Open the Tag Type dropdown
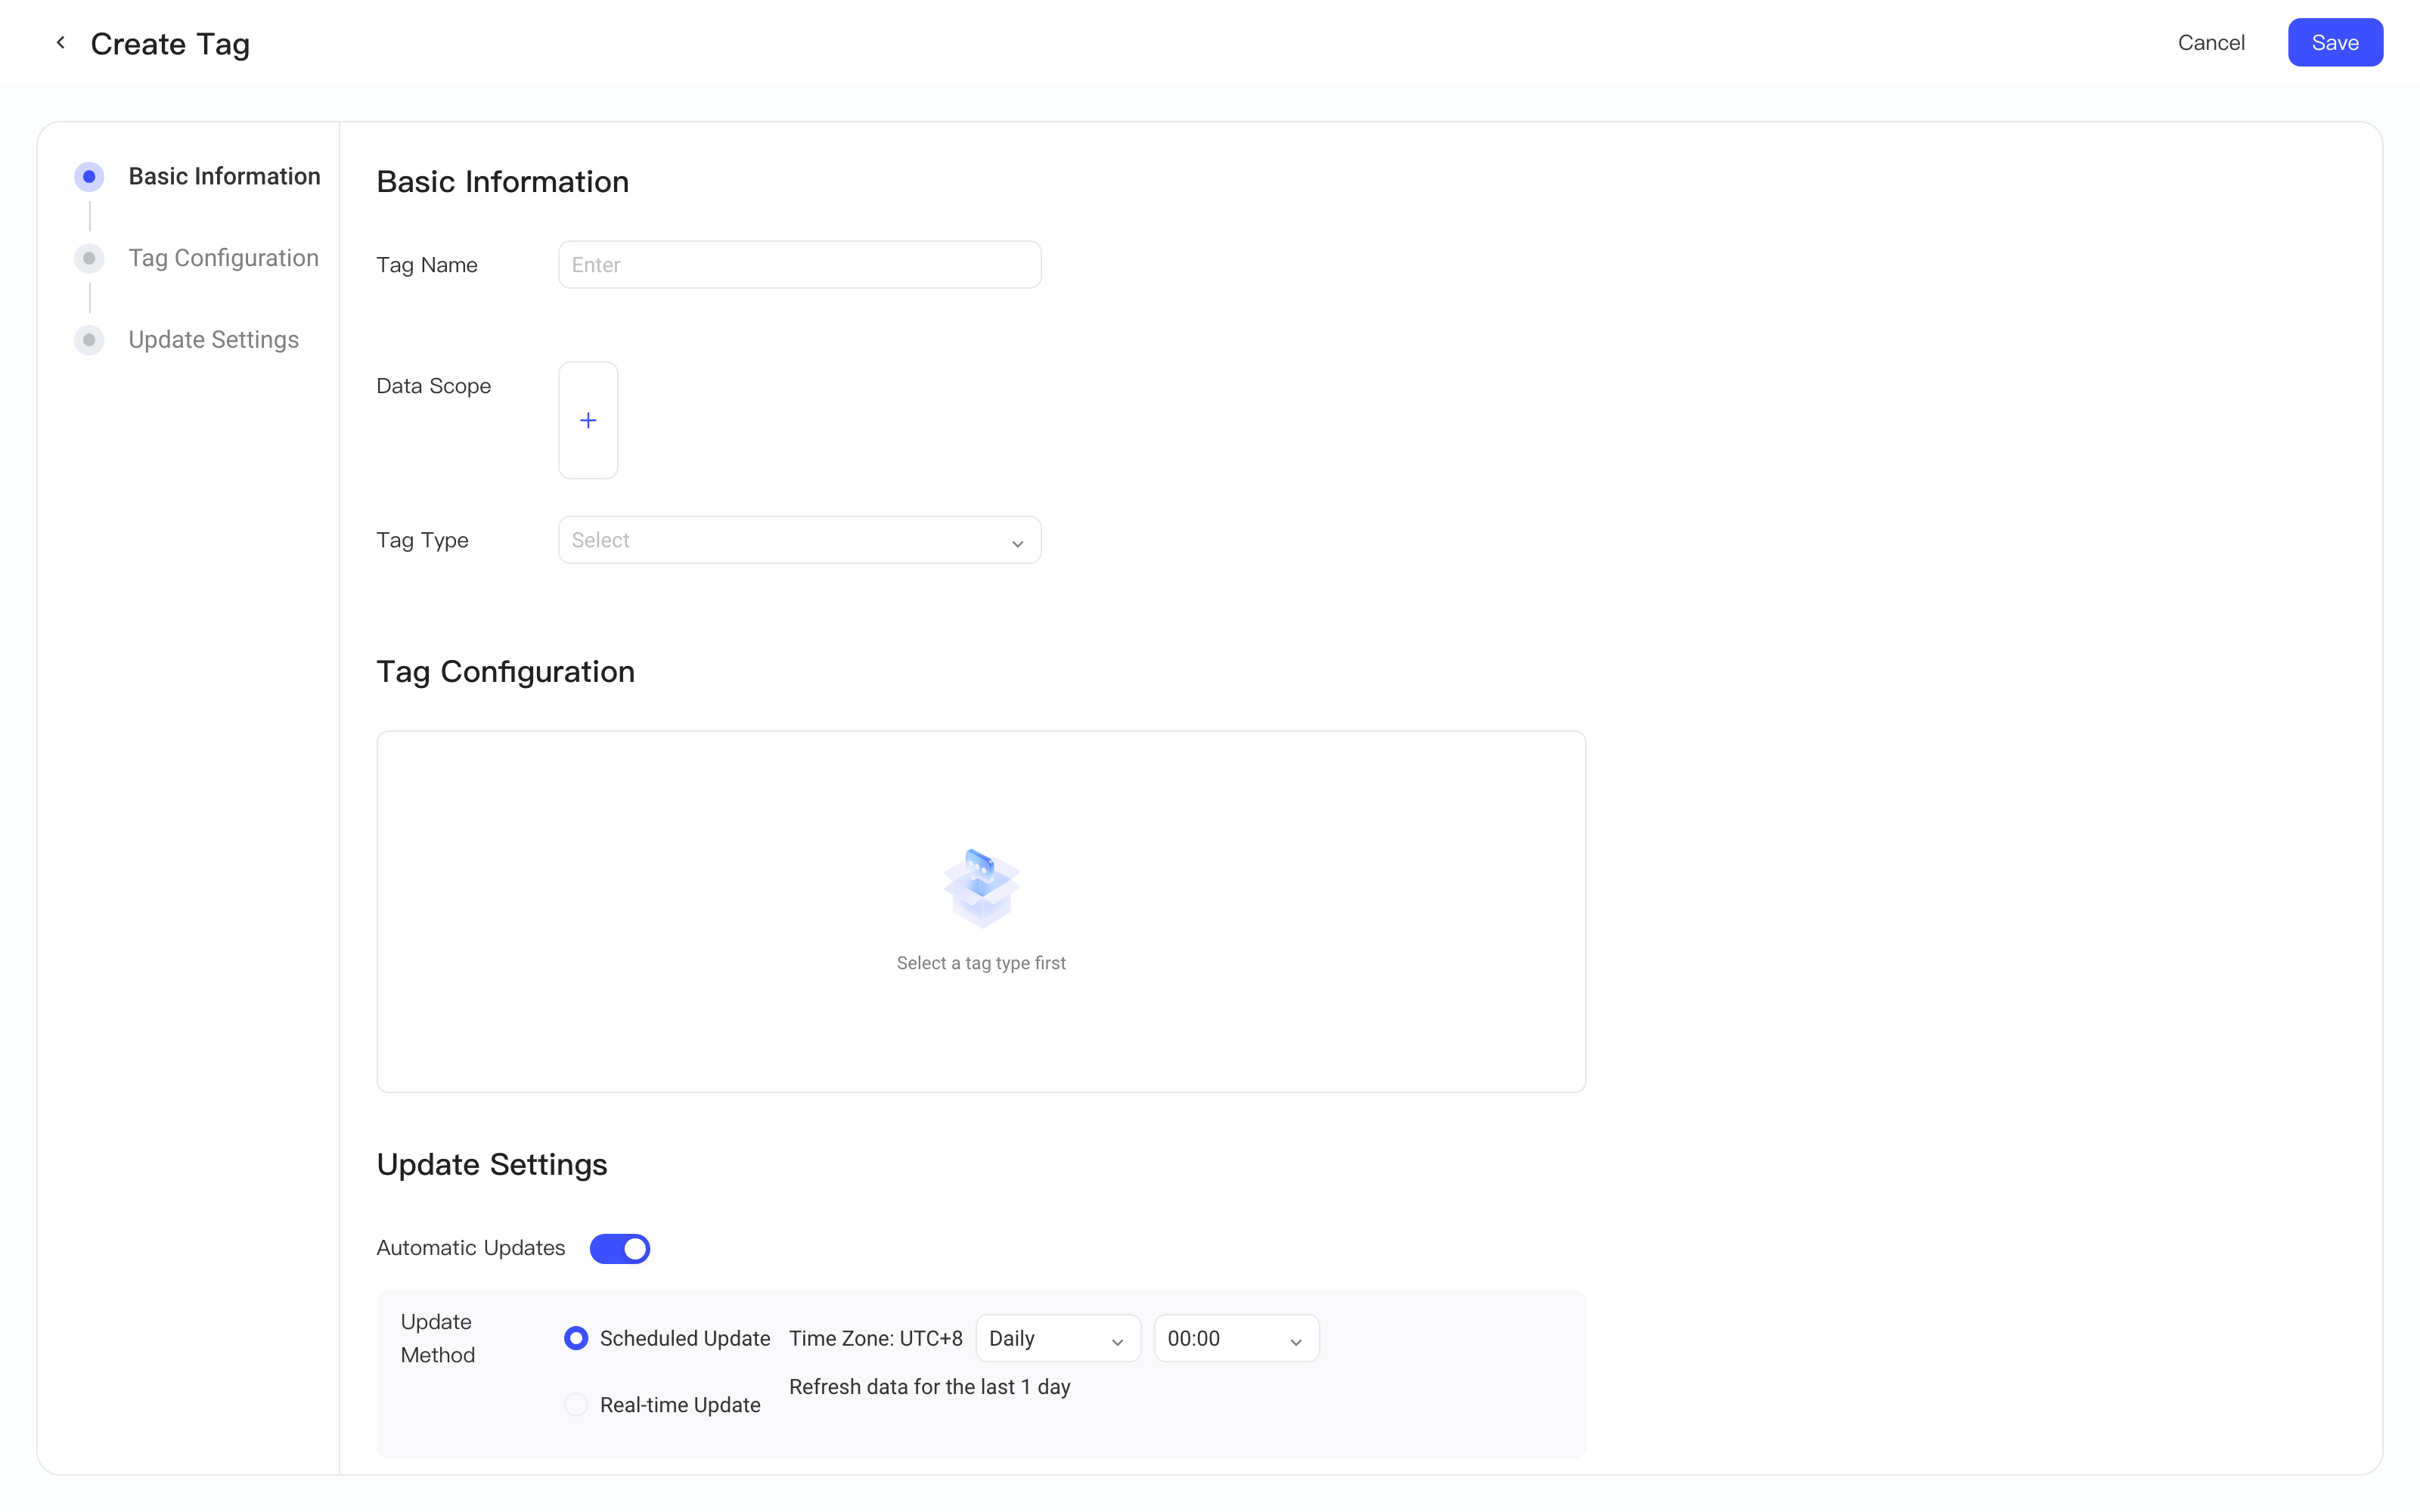The image size is (2420, 1512). point(799,540)
